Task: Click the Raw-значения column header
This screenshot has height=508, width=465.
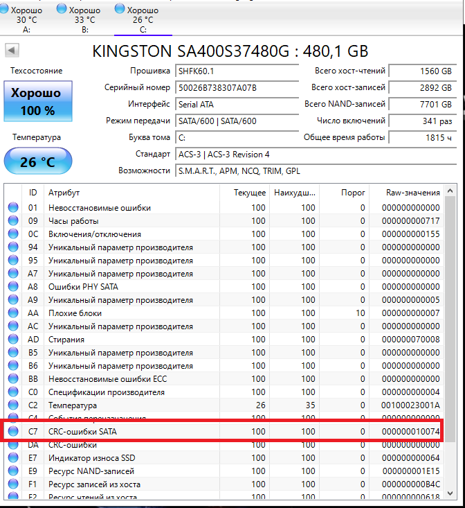Action: 407,193
